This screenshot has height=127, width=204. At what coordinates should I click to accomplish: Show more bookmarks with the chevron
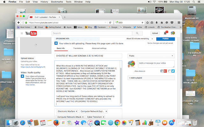click(180, 27)
